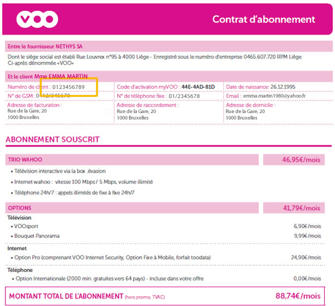Viewport: 335px width, 306px height.
Task: Click the "Adresse de facturation" label
Action: click(x=35, y=105)
